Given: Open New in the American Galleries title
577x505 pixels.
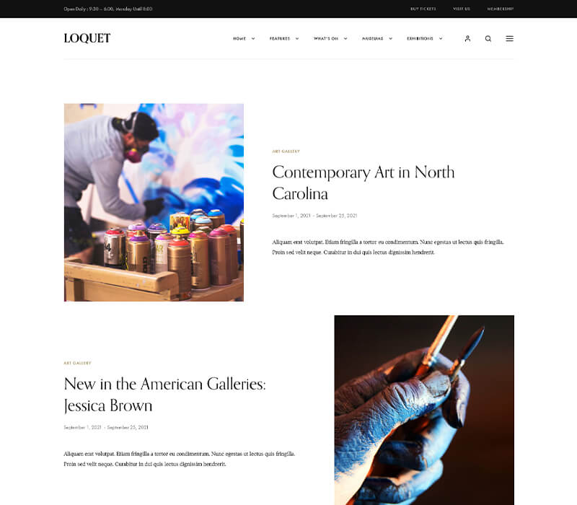Looking at the screenshot, I should click(164, 395).
